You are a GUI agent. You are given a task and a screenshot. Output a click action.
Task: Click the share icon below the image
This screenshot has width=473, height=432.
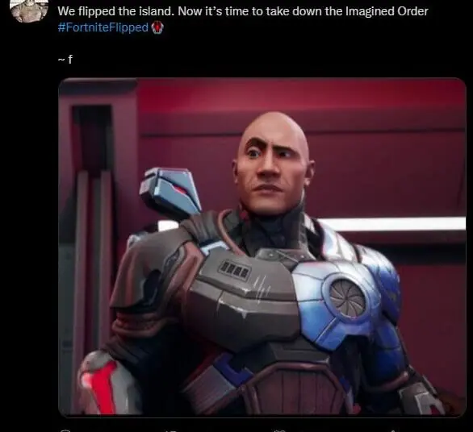393,431
